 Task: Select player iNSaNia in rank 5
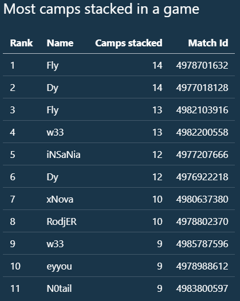pyautogui.click(x=64, y=155)
